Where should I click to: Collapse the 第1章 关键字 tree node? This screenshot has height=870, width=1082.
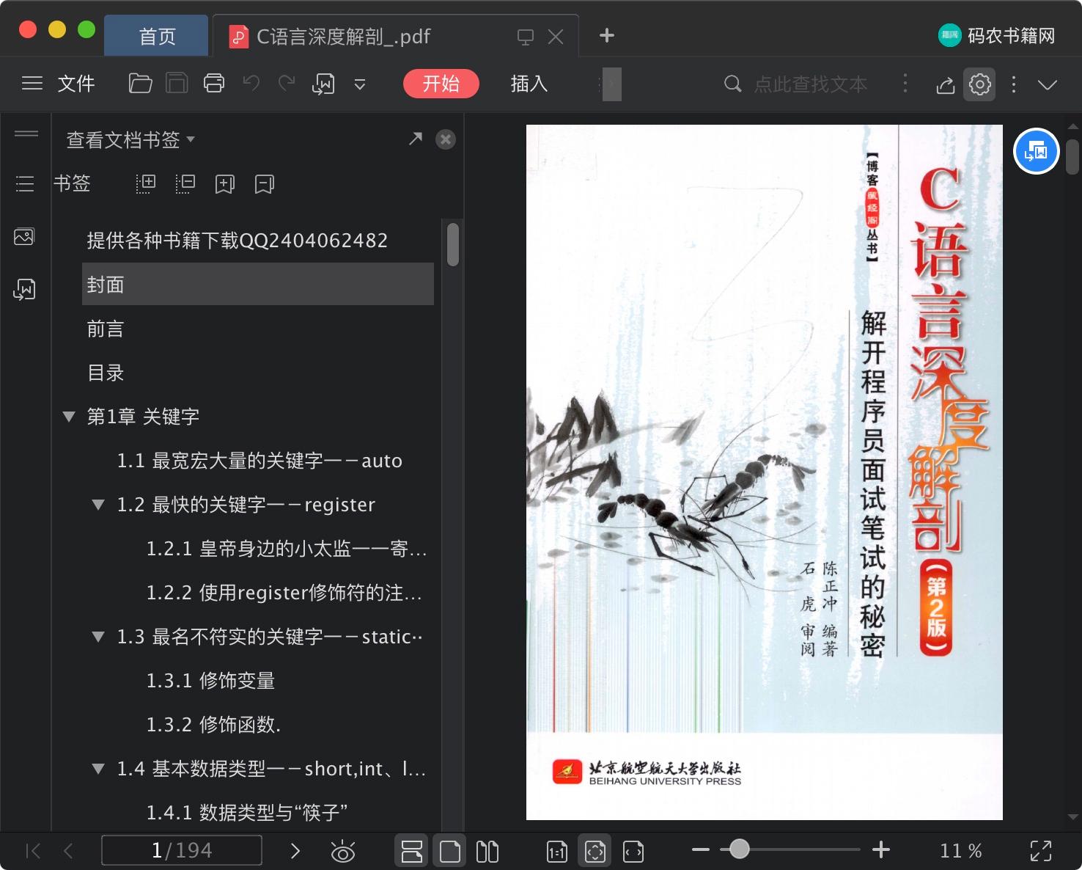pos(69,417)
